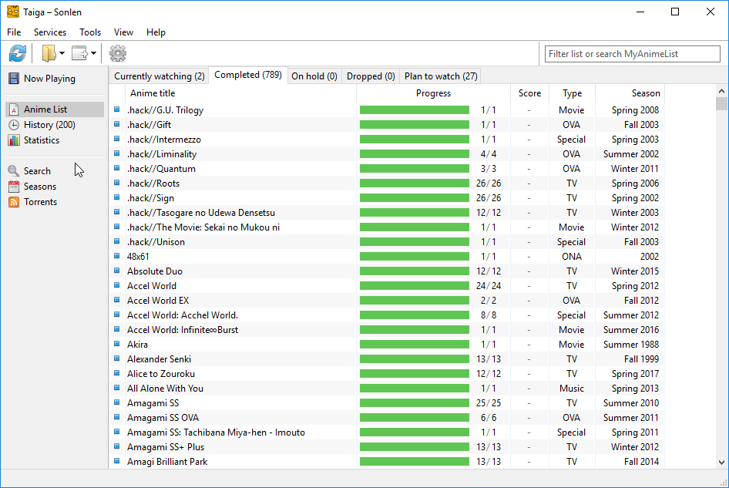
Task: Click progress bar of Alice to Zouroku
Action: [x=415, y=374]
